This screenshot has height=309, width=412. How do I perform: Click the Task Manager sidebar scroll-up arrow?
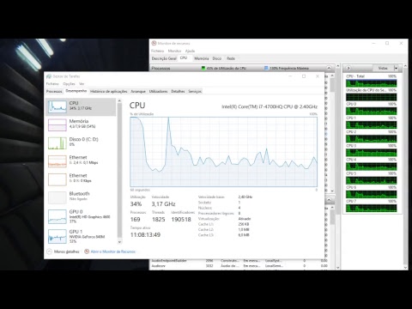point(119,100)
